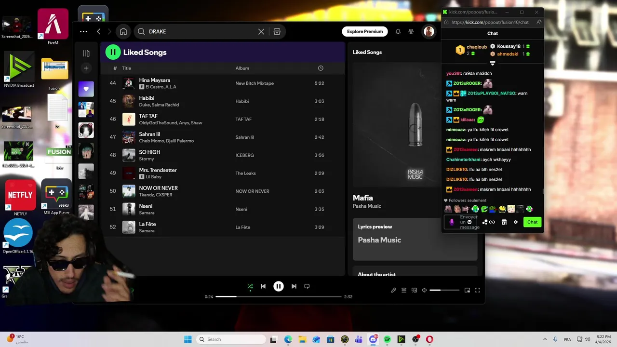Clear the DRAKE search text

click(261, 31)
